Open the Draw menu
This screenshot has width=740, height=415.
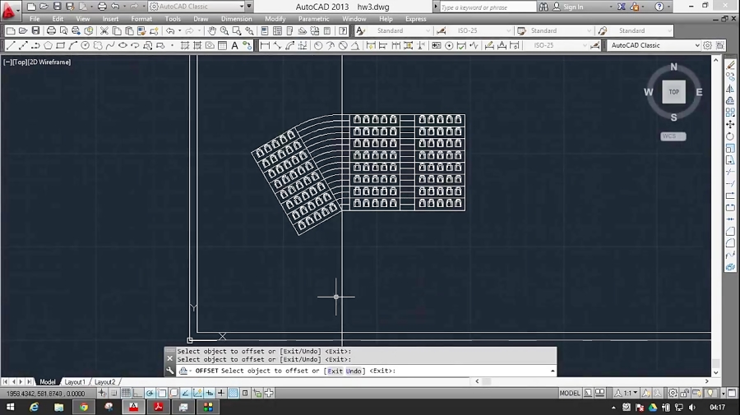201,19
